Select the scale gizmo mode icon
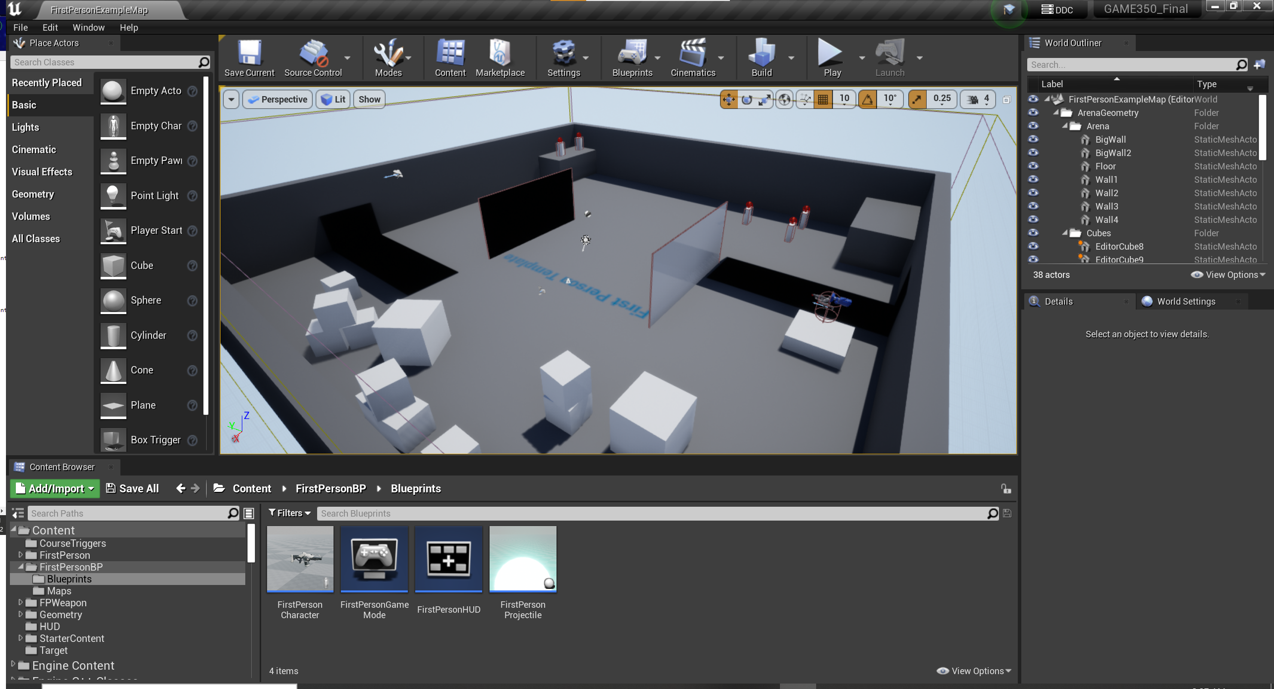 [x=765, y=100]
